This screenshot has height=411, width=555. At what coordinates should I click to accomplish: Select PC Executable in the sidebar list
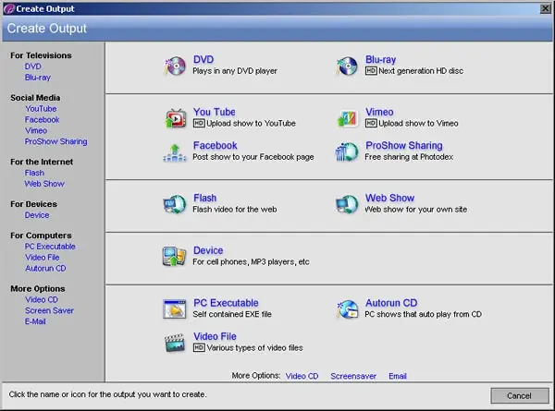50,247
